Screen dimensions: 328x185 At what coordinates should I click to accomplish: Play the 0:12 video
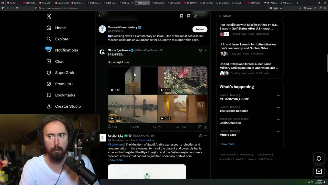[x=162, y=118]
